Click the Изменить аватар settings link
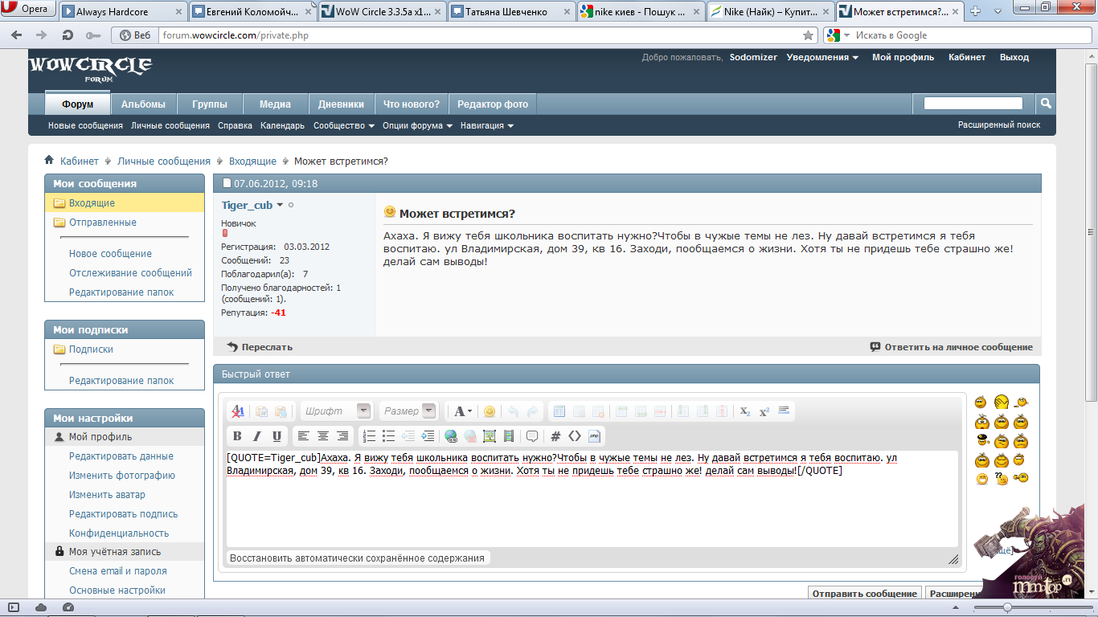1098x617 pixels. pos(107,495)
